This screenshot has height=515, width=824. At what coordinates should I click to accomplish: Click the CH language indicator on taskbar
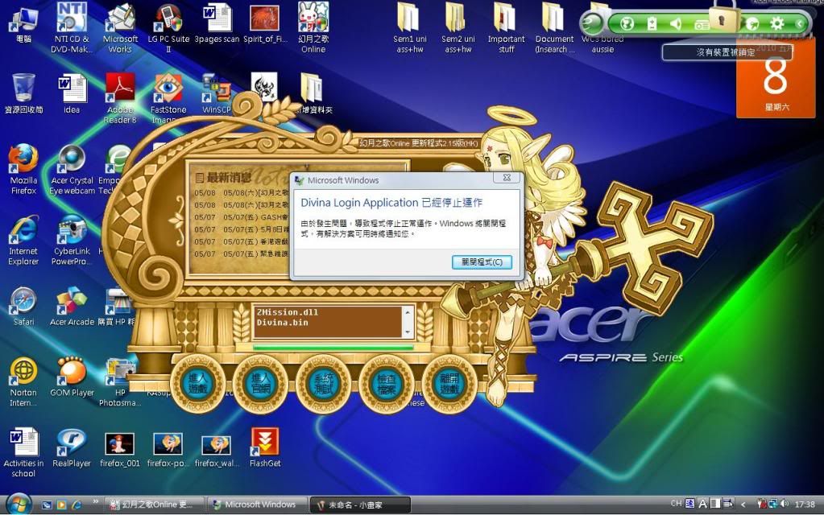click(676, 504)
